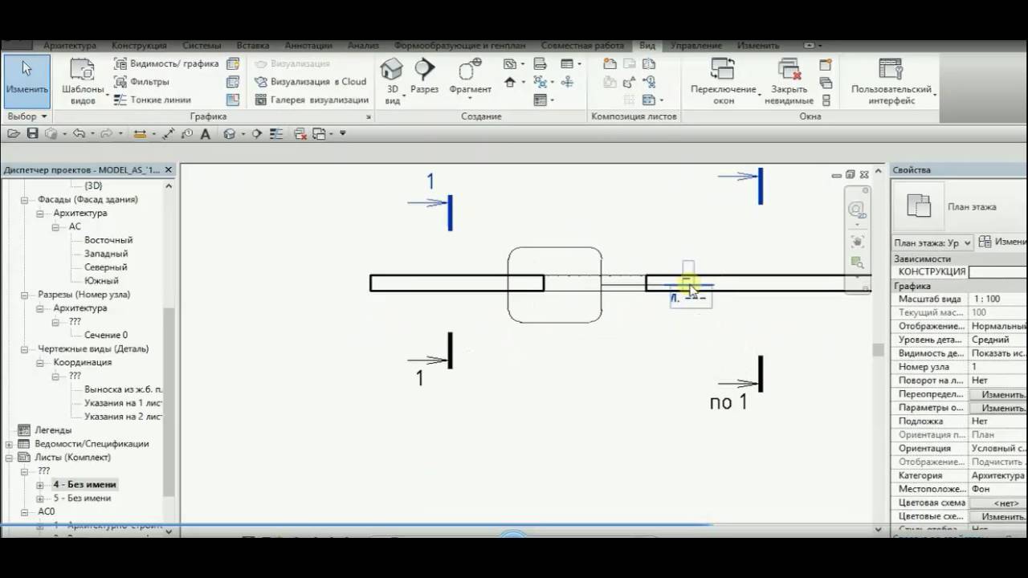The width and height of the screenshot is (1028, 578).
Task: Click the Визуализация в Cloud tool
Action: [310, 82]
